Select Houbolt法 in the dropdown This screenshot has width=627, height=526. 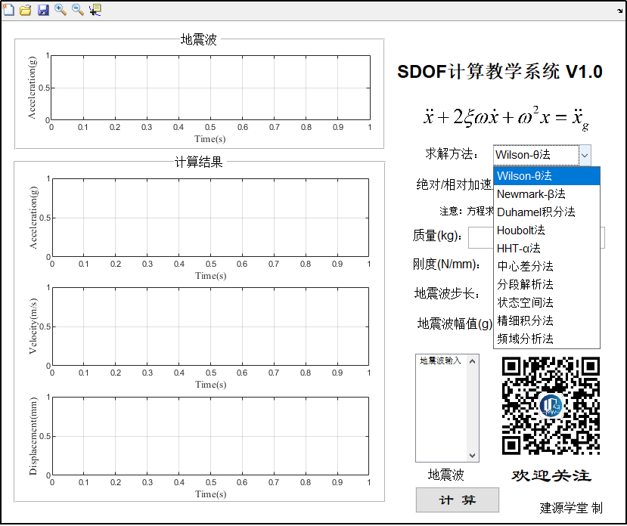click(547, 231)
